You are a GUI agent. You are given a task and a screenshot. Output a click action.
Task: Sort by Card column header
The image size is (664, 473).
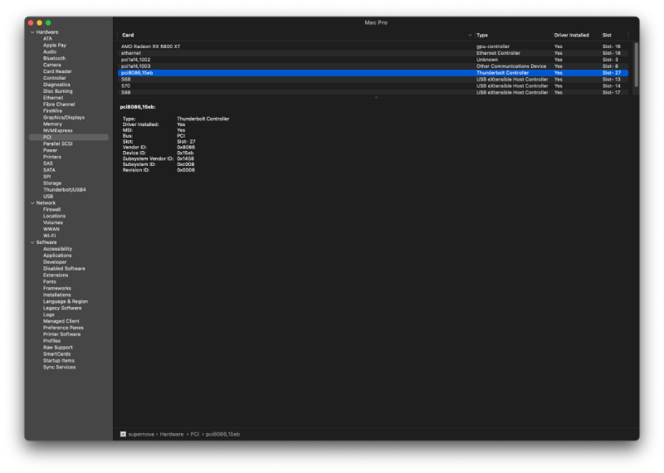[128, 35]
